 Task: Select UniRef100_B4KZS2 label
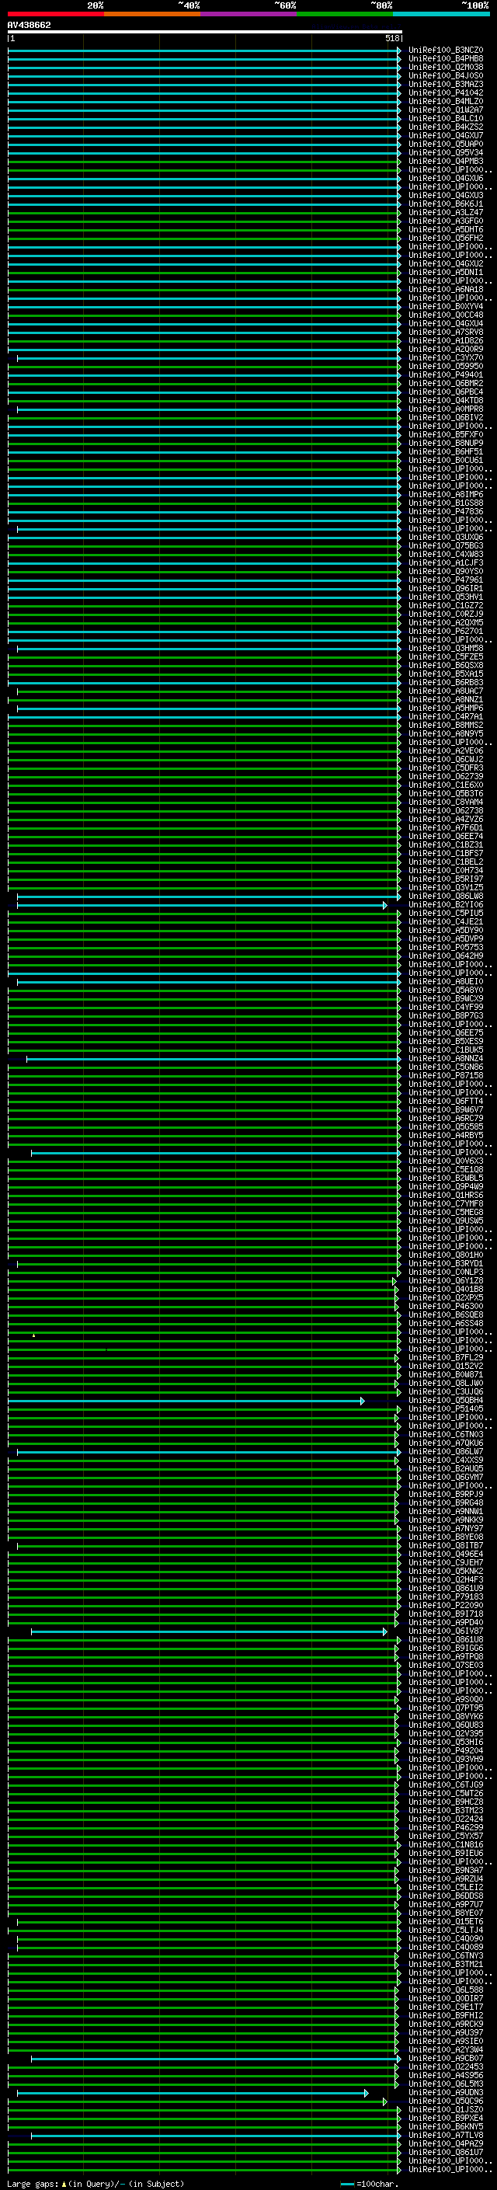click(x=446, y=127)
